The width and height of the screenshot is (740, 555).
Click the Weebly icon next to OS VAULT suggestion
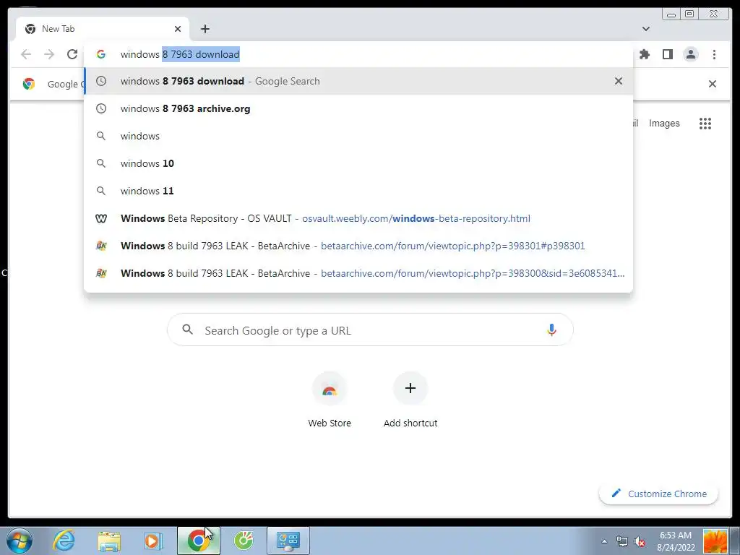[101, 218]
